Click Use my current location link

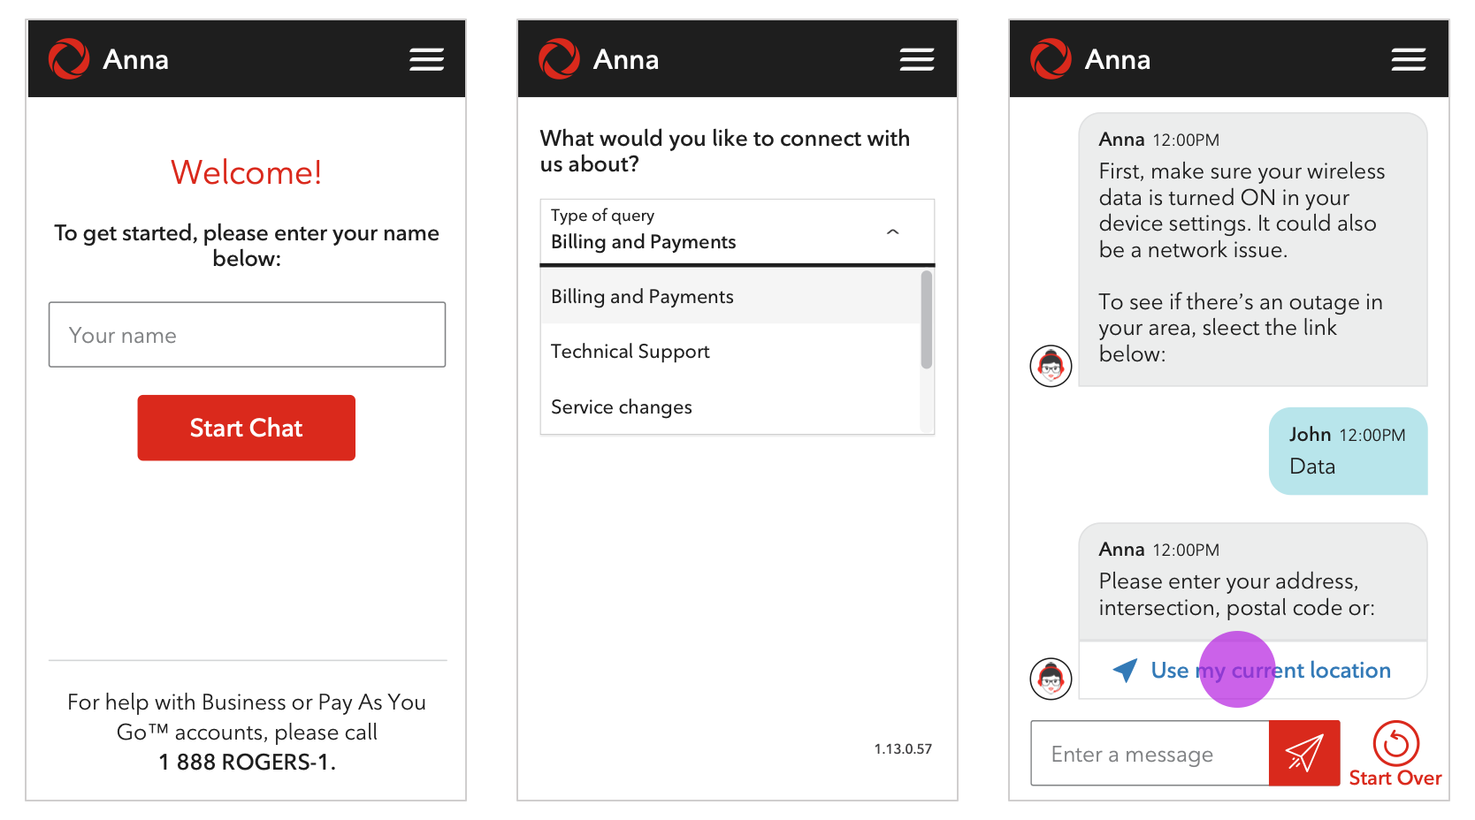click(1270, 671)
